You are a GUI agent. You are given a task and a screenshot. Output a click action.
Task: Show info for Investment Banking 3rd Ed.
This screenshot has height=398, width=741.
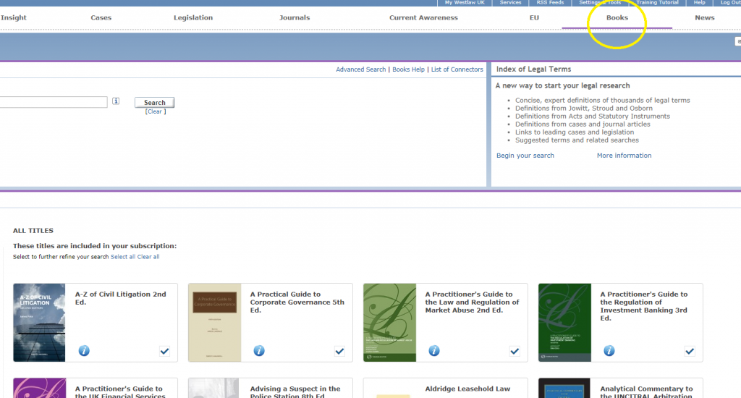[609, 351]
